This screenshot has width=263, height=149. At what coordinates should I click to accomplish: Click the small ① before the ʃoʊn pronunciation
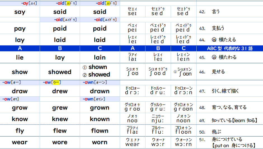pos(175,72)
